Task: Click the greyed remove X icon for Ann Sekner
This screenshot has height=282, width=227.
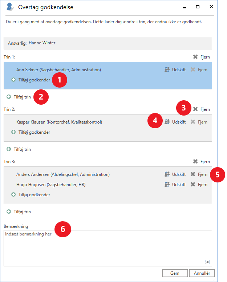Action: click(192, 70)
